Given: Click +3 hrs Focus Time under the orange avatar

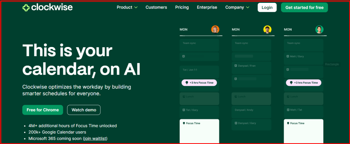Looking at the screenshot, I should 199,83.
